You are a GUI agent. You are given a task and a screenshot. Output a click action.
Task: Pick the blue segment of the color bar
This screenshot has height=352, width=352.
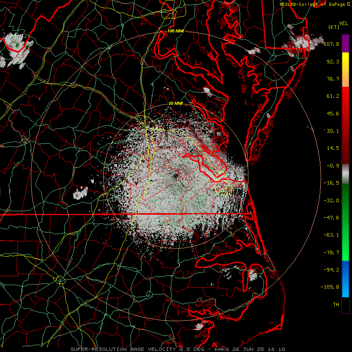[345, 279]
